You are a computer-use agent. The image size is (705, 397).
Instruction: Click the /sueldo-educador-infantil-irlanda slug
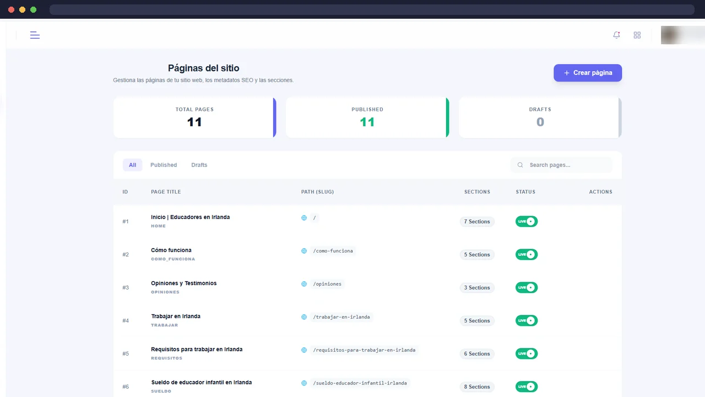click(360, 383)
